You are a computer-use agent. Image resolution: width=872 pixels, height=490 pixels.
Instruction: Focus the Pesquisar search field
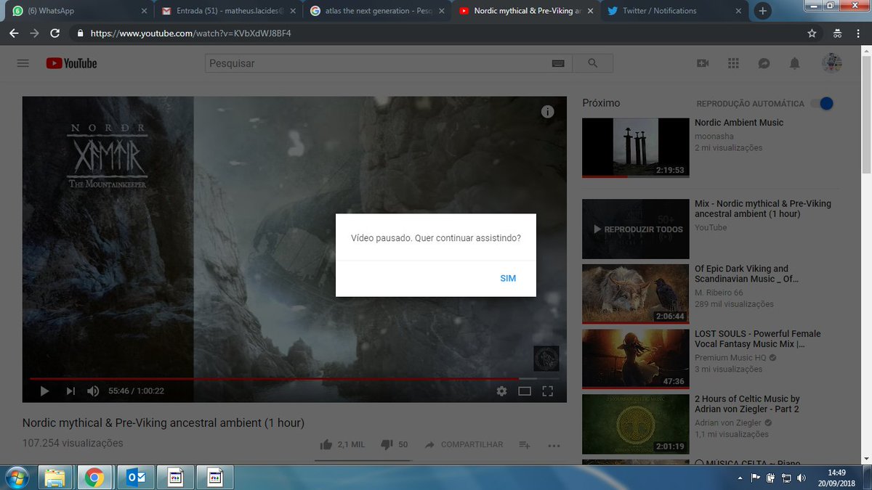coord(378,63)
